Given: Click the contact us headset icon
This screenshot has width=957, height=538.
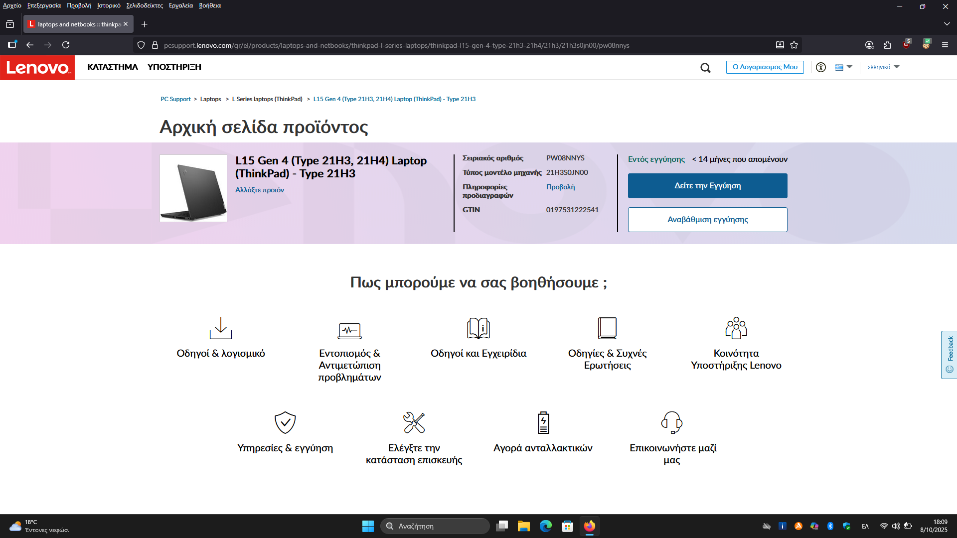Looking at the screenshot, I should (x=671, y=422).
